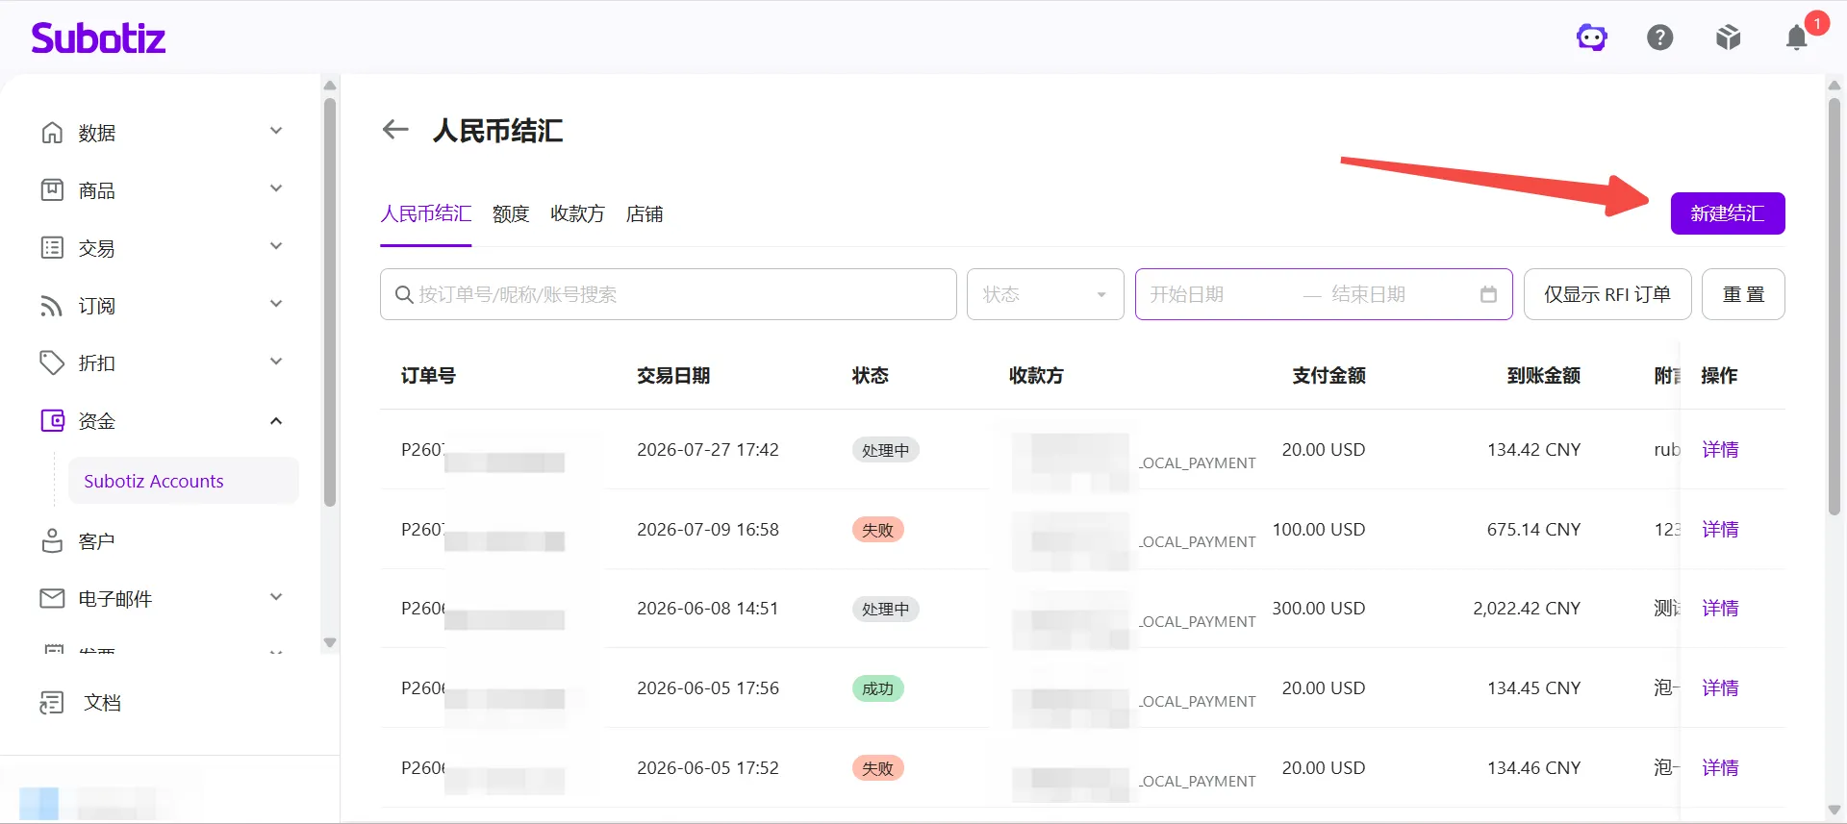This screenshot has width=1847, height=824.
Task: Open the chatbot assistant icon
Action: click(1592, 37)
